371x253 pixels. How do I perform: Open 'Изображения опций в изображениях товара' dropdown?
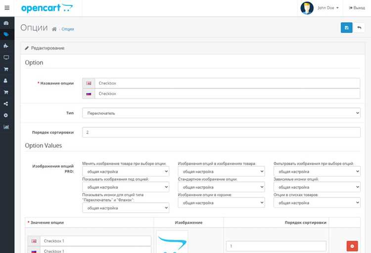click(221, 171)
